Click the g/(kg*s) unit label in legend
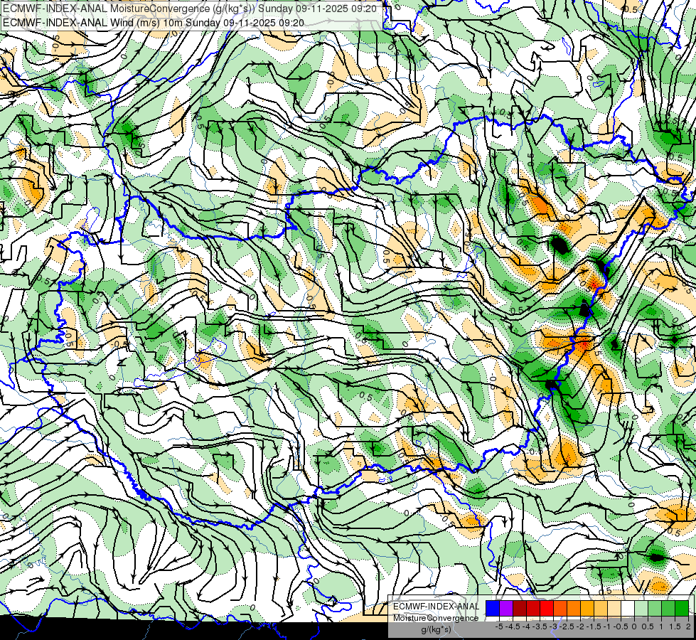The height and width of the screenshot is (640, 696). tap(437, 630)
